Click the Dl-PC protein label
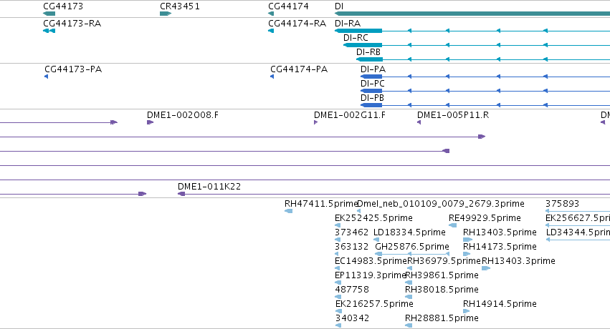The height and width of the screenshot is (329, 610). 373,84
